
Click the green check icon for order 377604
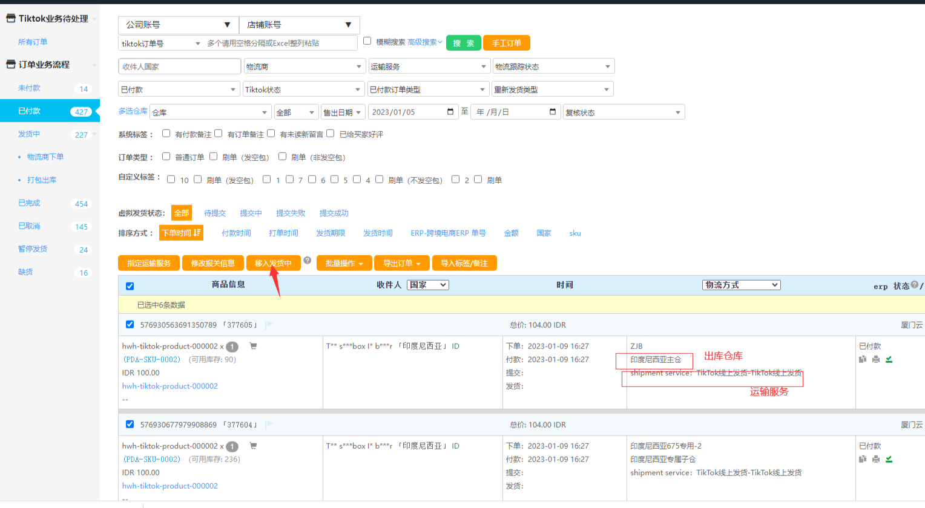pyautogui.click(x=889, y=459)
